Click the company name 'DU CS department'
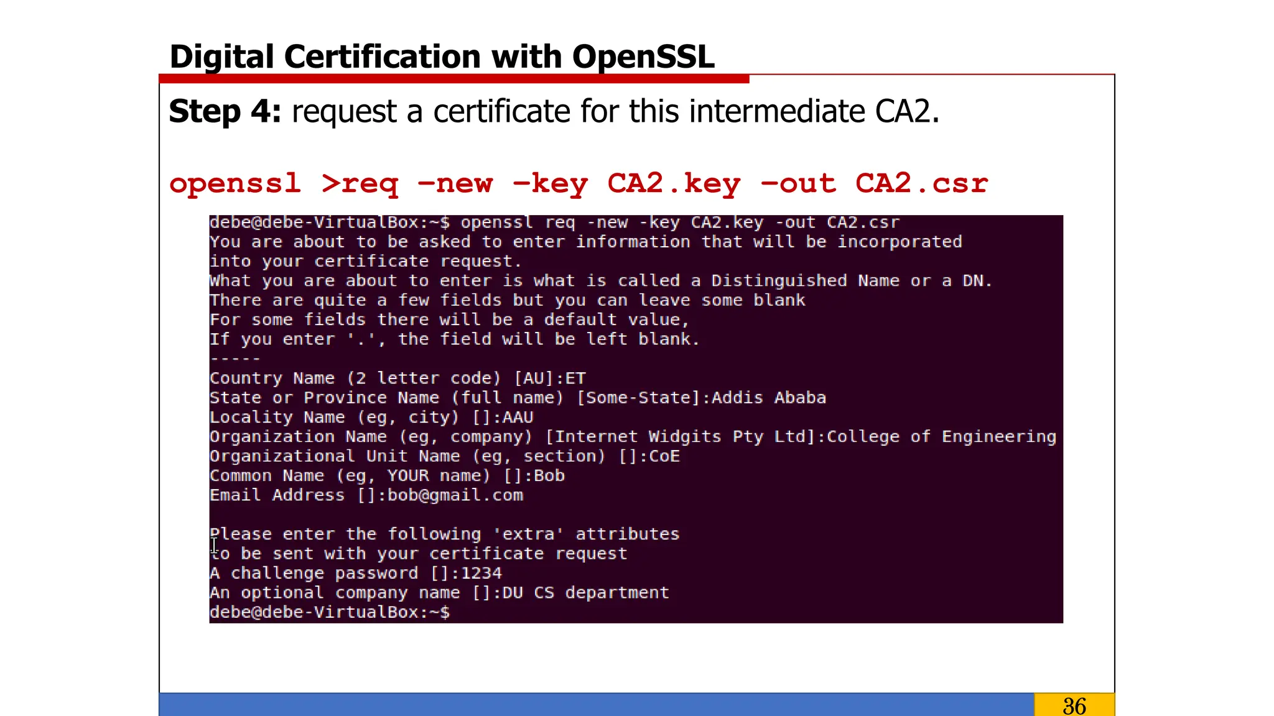Screen dimensions: 1274x716 (x=585, y=593)
